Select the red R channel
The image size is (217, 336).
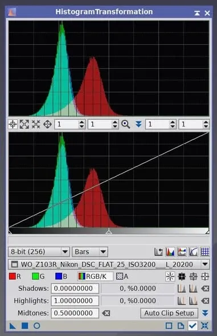pos(15,276)
